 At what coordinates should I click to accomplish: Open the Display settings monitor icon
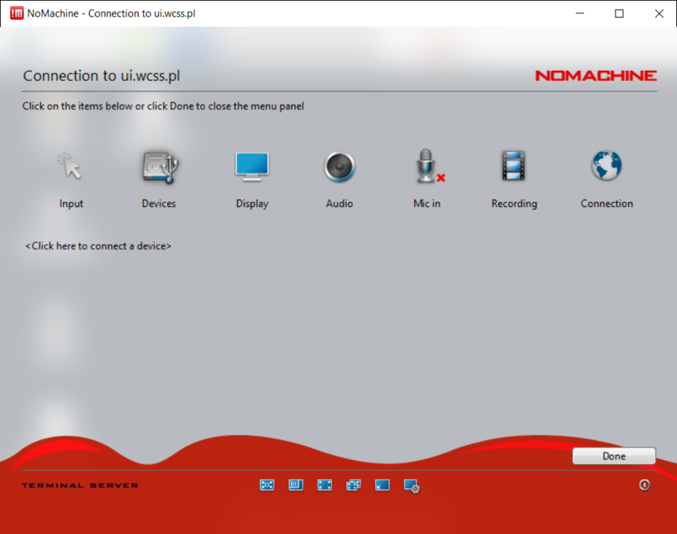[x=252, y=167]
